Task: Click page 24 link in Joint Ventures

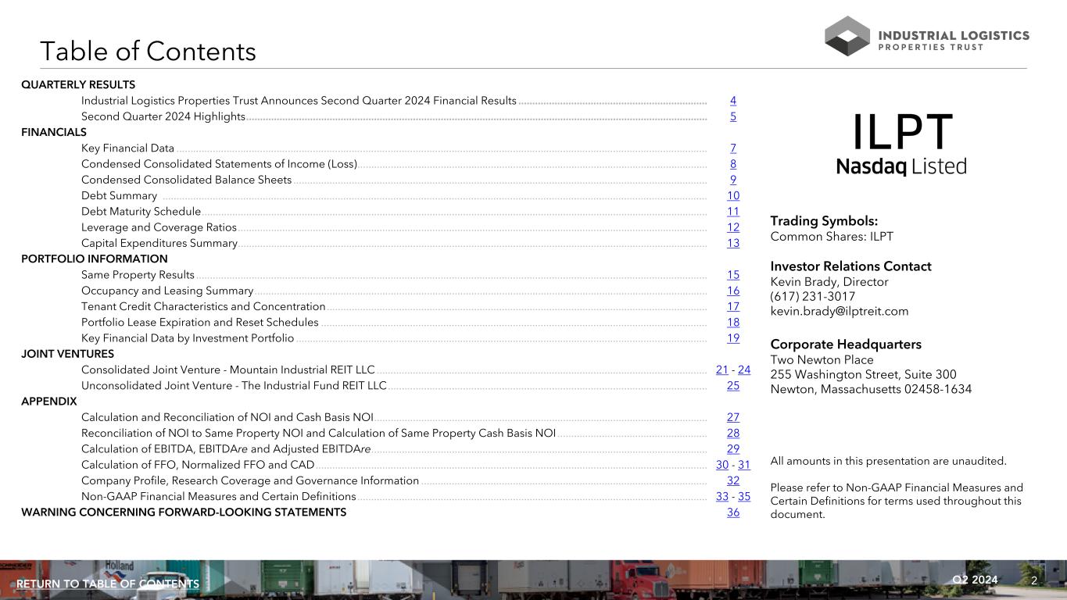Action: [744, 370]
